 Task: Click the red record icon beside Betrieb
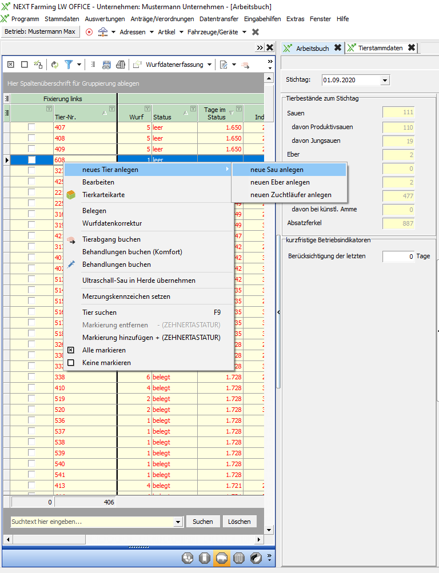89,32
